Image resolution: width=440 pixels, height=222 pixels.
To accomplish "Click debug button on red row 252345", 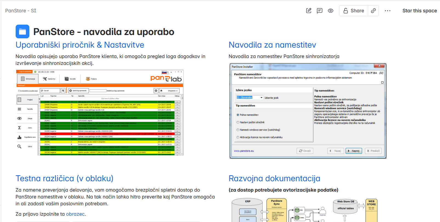I will (x=177, y=134).
